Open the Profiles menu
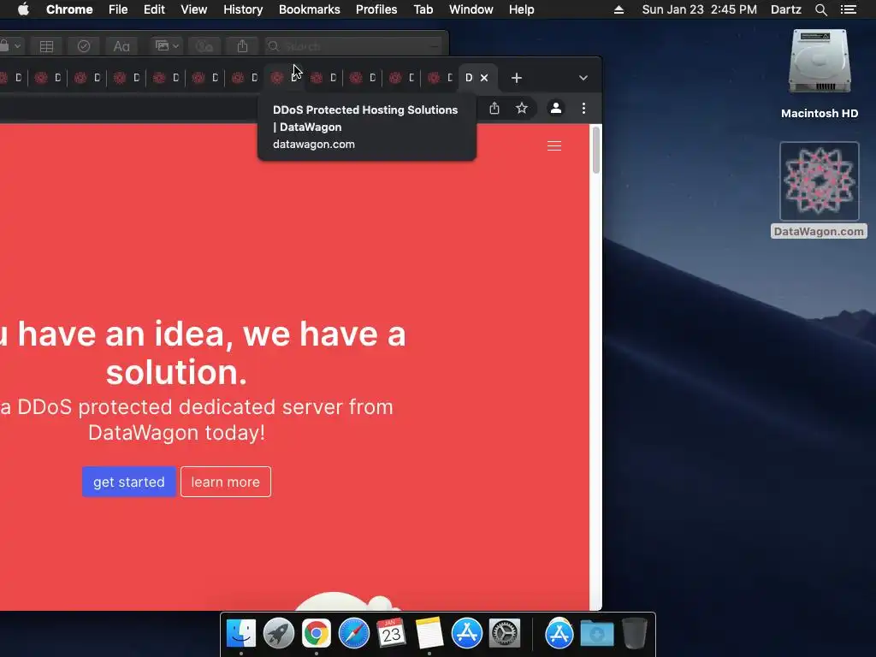Viewport: 876px width, 657px height. [x=376, y=9]
